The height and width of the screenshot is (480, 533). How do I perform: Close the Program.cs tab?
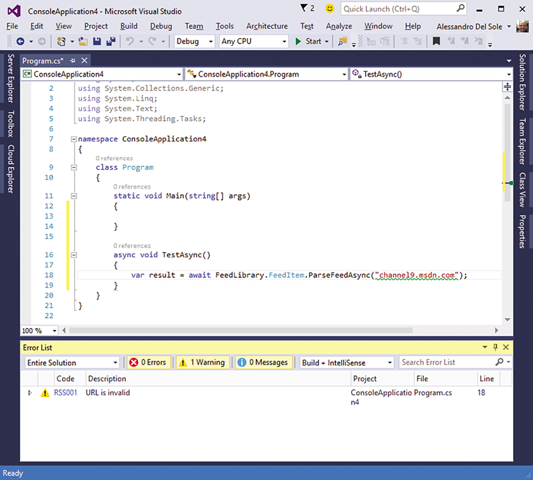pyautogui.click(x=85, y=61)
